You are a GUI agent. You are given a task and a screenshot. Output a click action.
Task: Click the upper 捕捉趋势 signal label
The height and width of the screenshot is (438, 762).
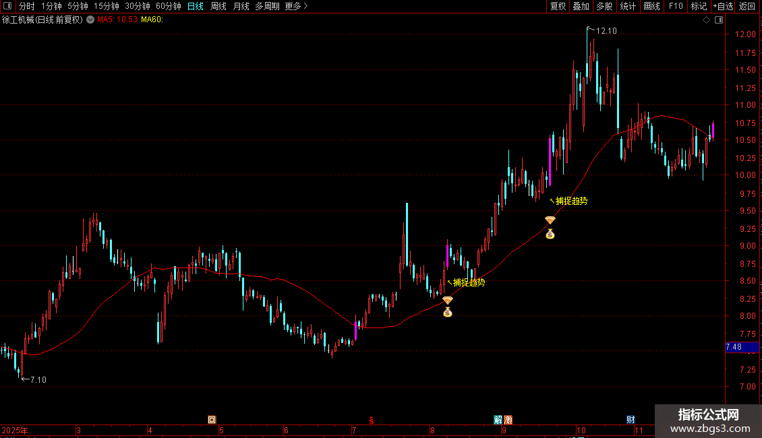[x=572, y=201]
